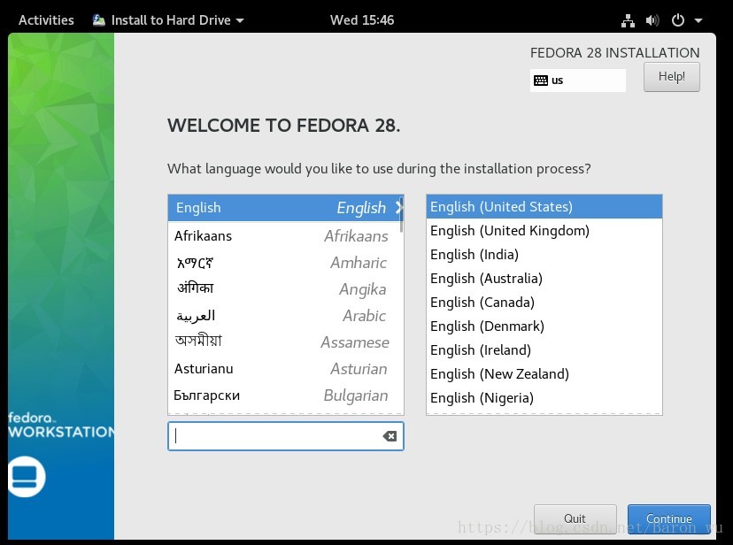This screenshot has height=545, width=733.
Task: Click the keyboard icon beside us
Action: click(541, 81)
